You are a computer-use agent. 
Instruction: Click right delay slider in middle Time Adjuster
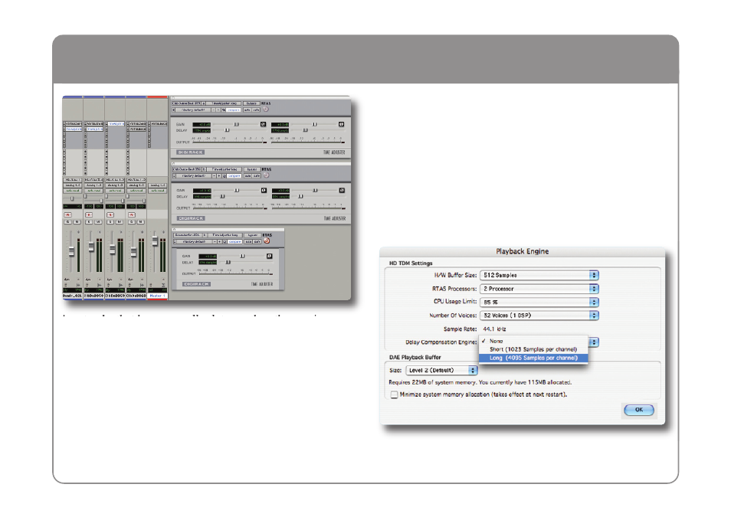coord(300,196)
